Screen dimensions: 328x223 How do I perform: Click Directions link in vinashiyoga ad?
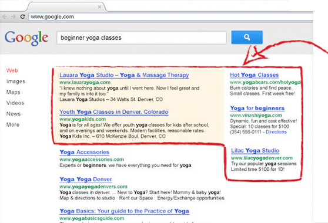276,132
